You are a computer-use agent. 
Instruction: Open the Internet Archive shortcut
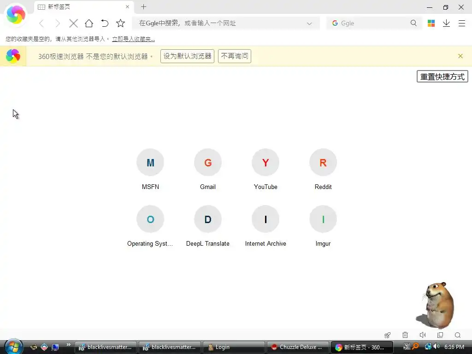point(265,226)
